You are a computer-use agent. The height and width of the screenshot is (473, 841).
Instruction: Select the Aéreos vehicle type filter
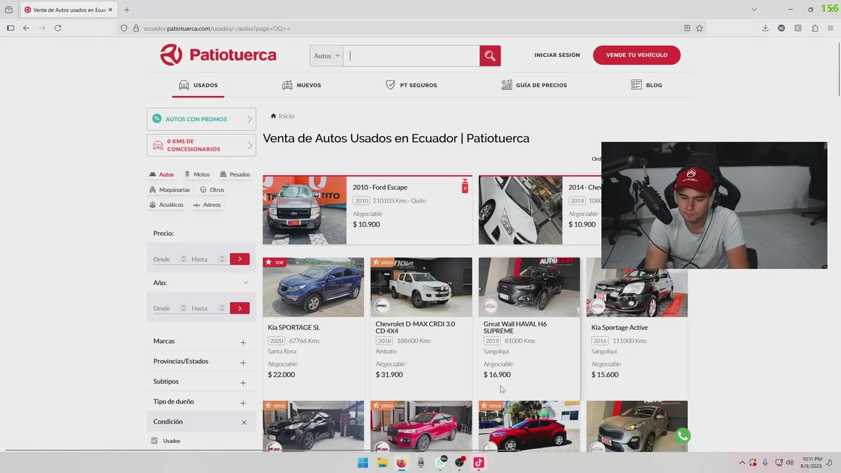207,205
